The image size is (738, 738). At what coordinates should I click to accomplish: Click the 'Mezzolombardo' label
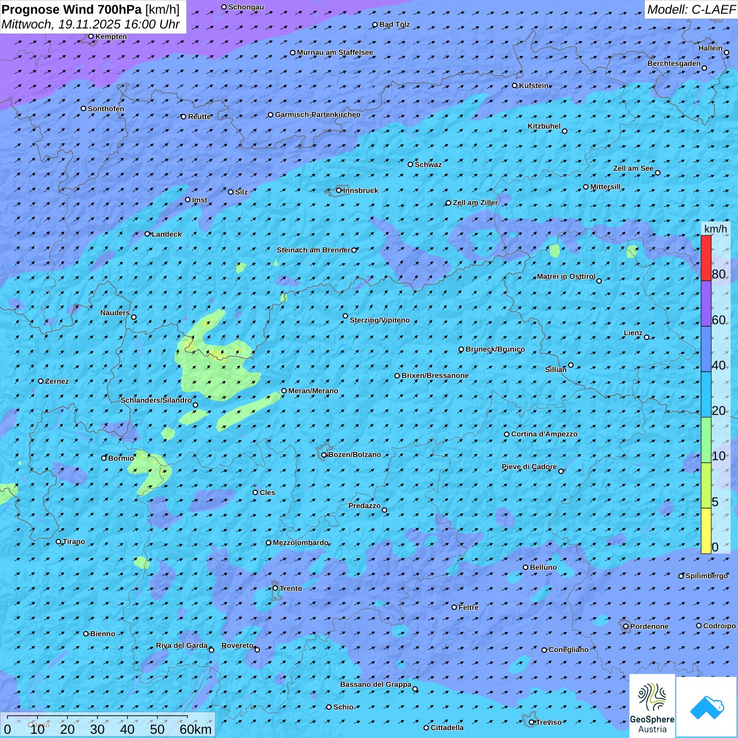(x=300, y=542)
